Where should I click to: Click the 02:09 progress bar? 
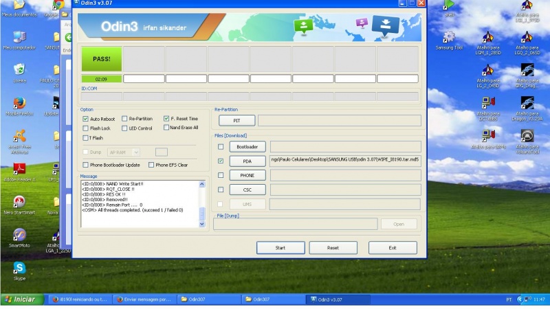click(101, 79)
